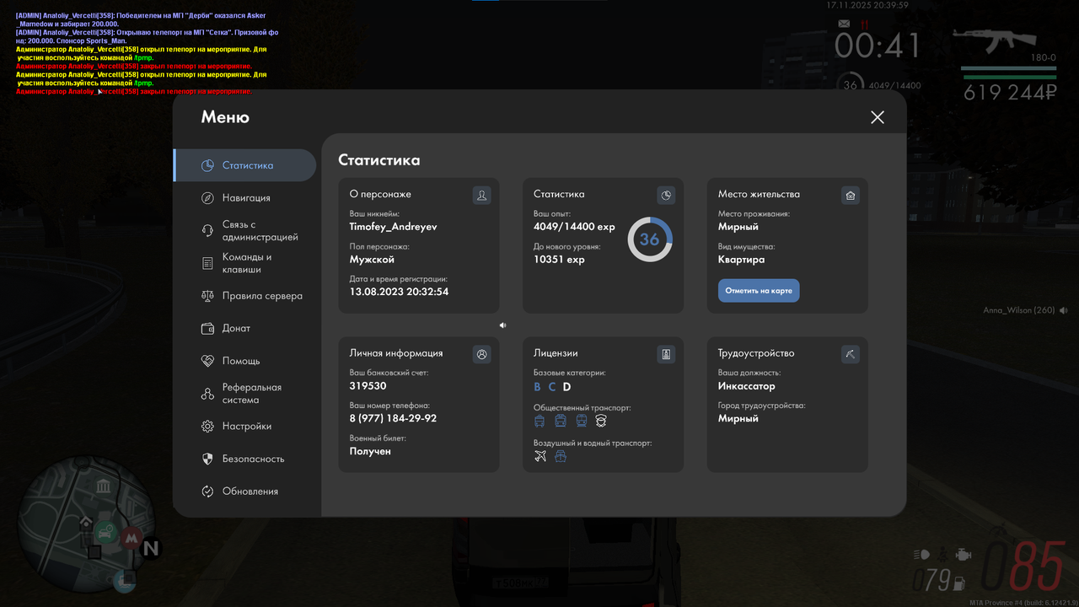The image size is (1079, 607).
Task: Click the Помощь handshake icon
Action: [x=207, y=361]
